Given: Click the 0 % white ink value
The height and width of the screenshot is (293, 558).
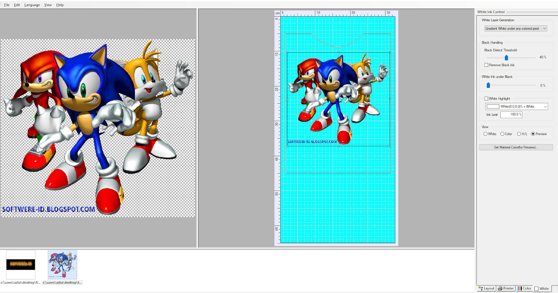Looking at the screenshot, I should click(543, 85).
